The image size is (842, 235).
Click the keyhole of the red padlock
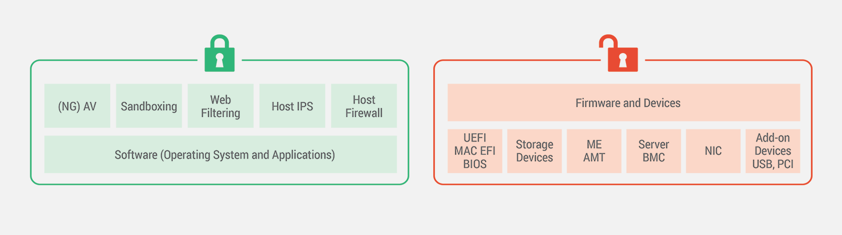623,60
